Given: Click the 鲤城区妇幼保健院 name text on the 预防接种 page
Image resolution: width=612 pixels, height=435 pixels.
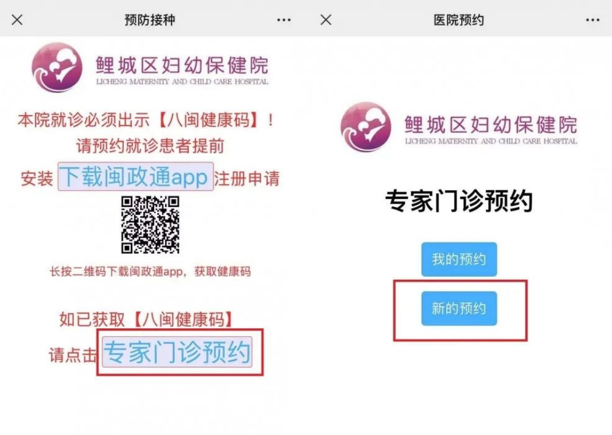Looking at the screenshot, I should (x=182, y=65).
